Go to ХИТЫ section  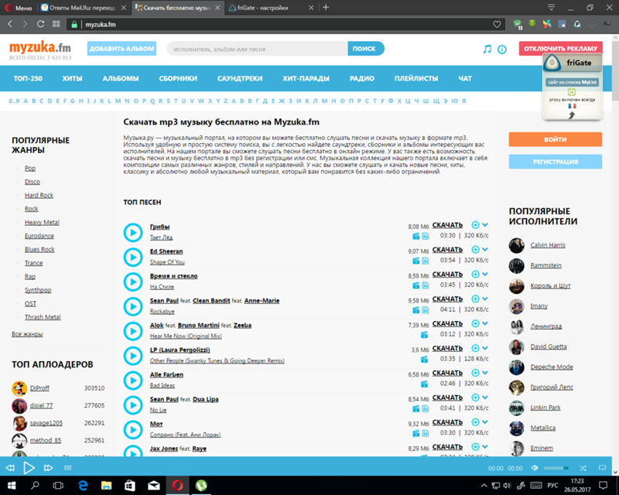[72, 79]
